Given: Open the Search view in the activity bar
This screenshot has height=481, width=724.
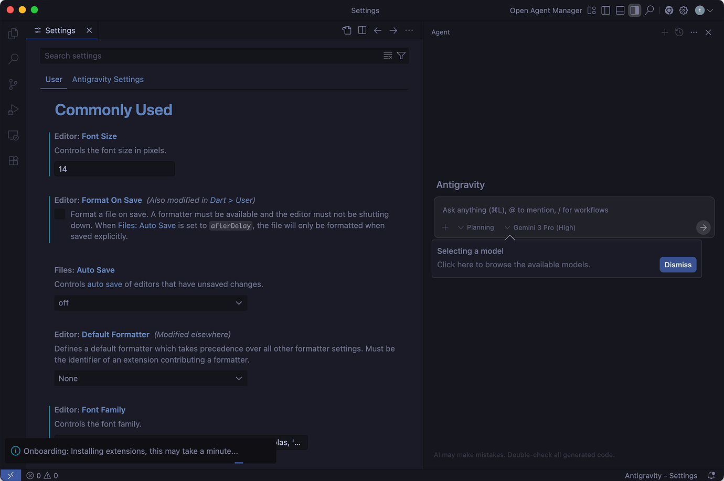Looking at the screenshot, I should click(13, 59).
